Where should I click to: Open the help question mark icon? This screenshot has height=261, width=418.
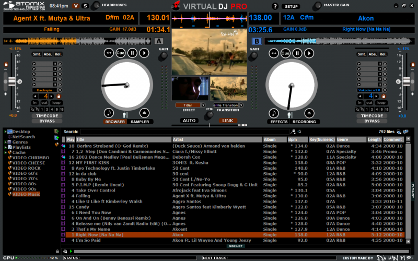click(x=275, y=6)
